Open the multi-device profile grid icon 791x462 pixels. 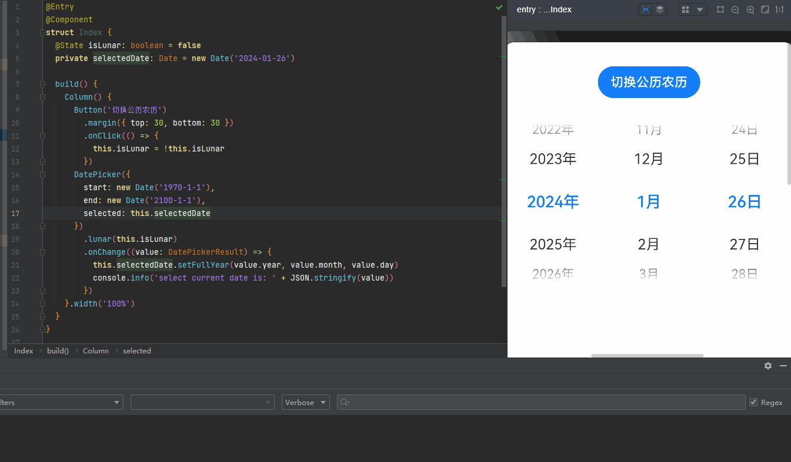[x=686, y=9]
